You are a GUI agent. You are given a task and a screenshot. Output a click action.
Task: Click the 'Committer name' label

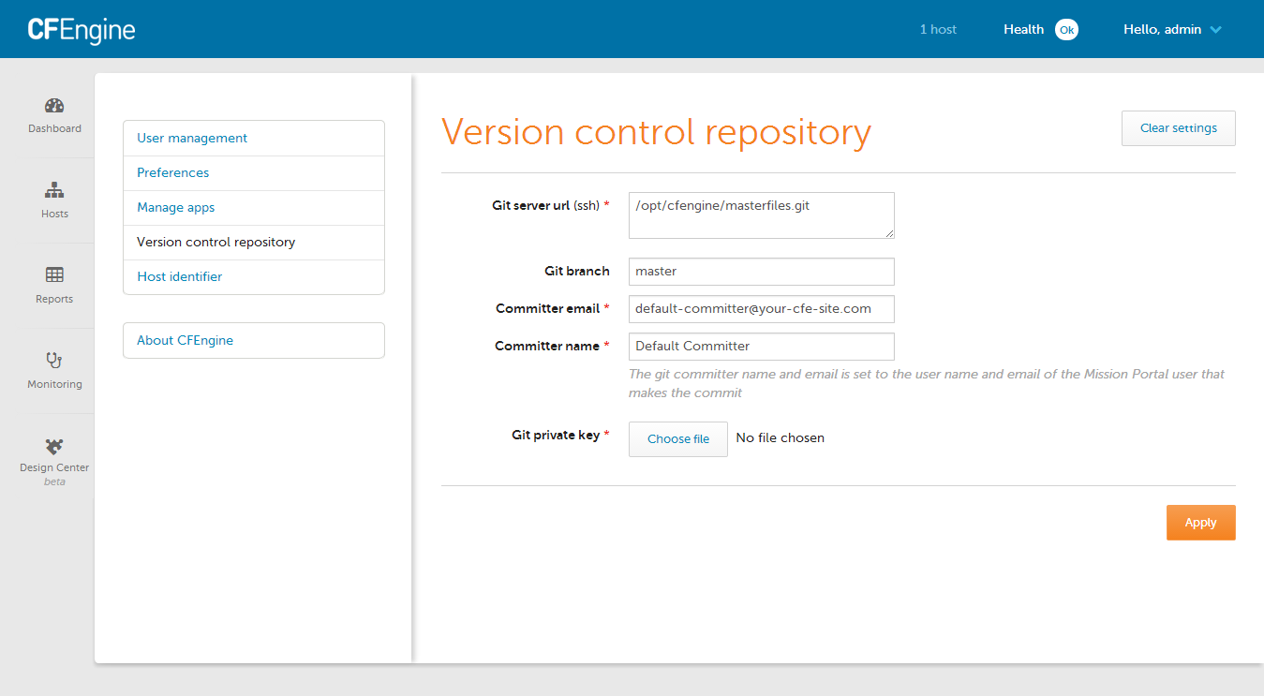pyautogui.click(x=552, y=347)
